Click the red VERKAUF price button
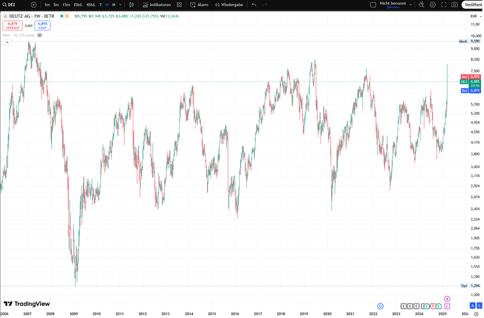The width and height of the screenshot is (484, 318). tap(13, 26)
